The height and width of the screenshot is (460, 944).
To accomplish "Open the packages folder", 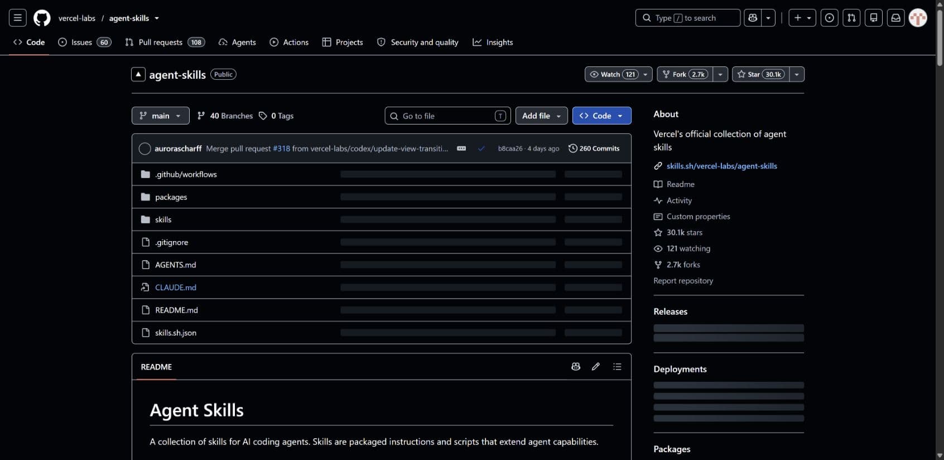I will coord(171,197).
